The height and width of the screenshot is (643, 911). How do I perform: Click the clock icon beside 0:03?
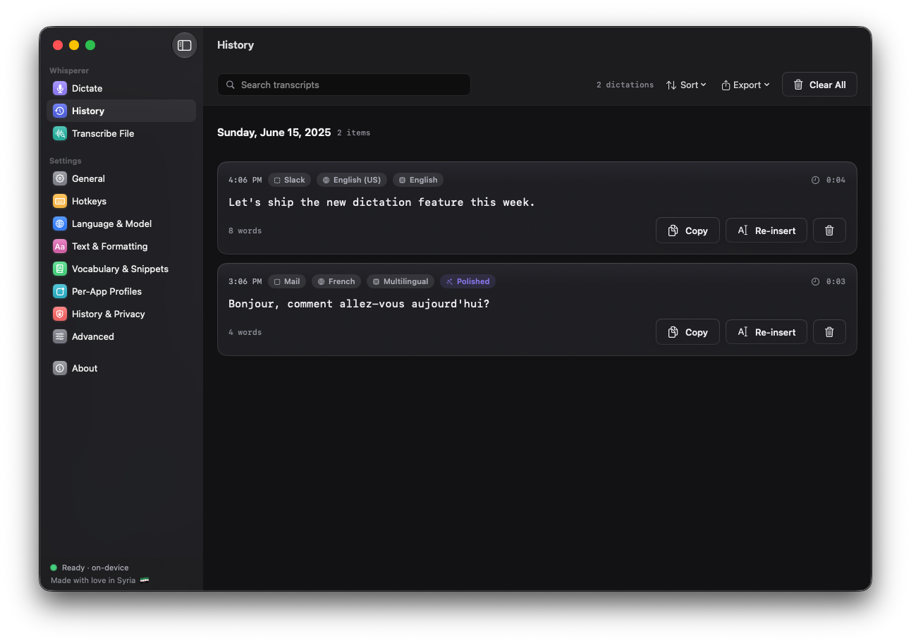click(x=815, y=281)
